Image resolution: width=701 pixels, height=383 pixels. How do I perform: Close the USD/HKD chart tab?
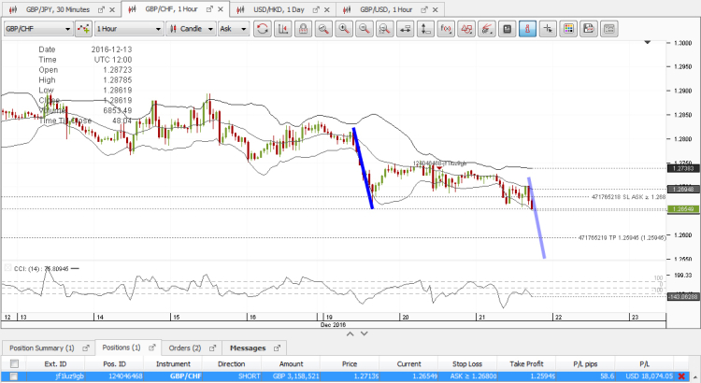point(327,9)
